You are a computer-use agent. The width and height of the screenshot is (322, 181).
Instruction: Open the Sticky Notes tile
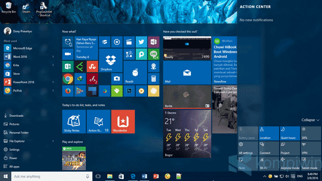[74, 121]
